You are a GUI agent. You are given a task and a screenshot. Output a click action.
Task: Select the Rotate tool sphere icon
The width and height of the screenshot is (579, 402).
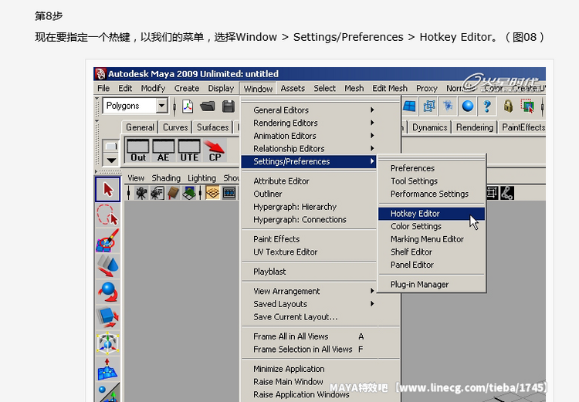pyautogui.click(x=108, y=292)
